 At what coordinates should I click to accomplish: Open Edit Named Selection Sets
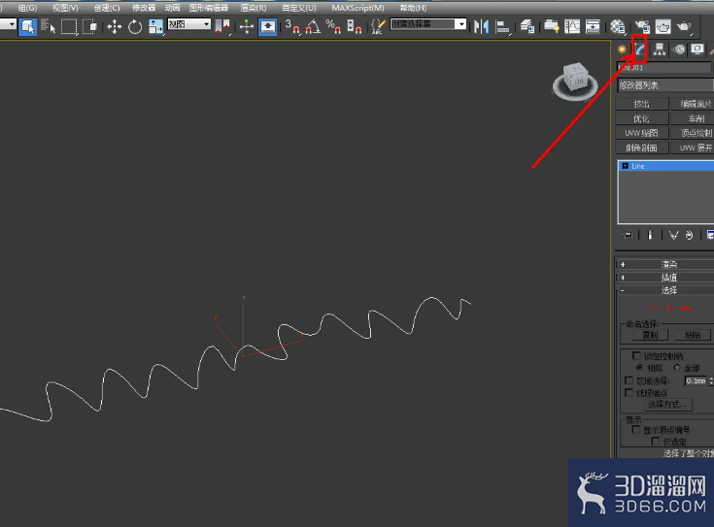(x=378, y=26)
